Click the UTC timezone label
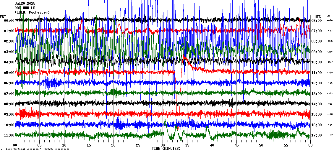The height and width of the screenshot is (153, 334). pos(318,17)
